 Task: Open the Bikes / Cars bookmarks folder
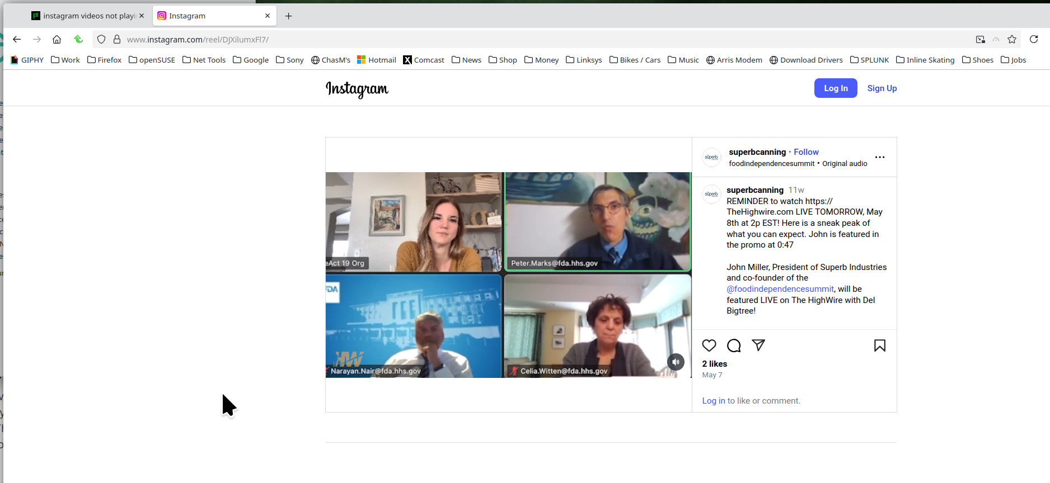click(x=635, y=60)
